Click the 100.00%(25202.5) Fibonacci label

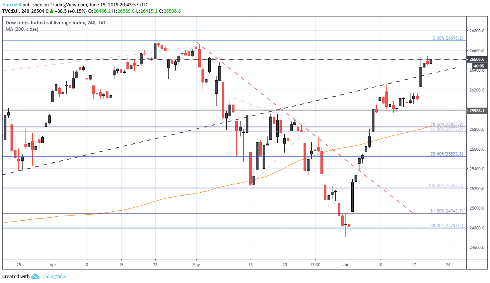tap(446, 186)
